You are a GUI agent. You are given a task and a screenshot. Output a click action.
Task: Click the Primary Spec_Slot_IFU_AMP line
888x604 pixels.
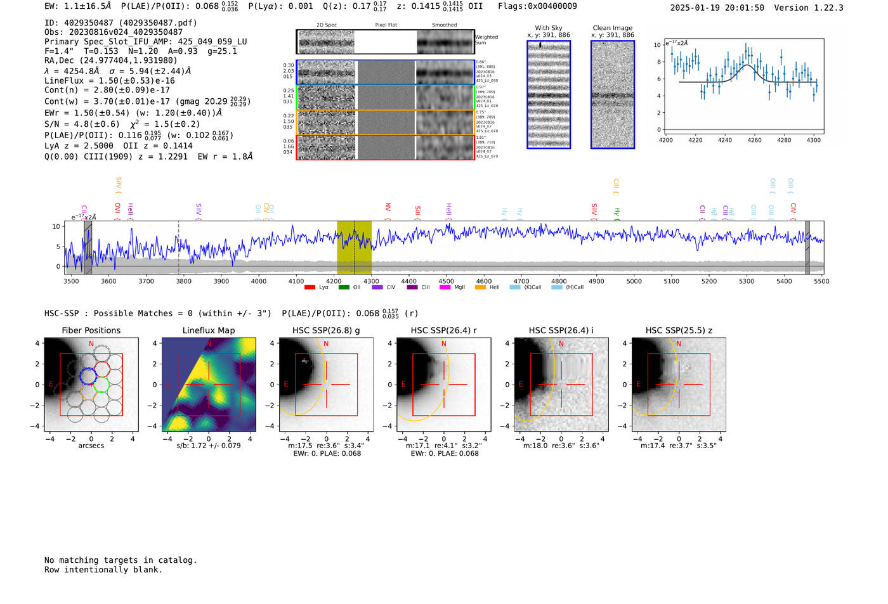point(145,42)
